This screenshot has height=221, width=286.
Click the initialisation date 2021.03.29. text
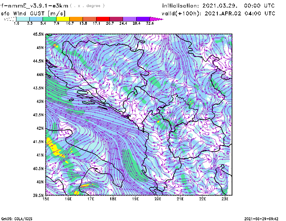click(x=220, y=6)
